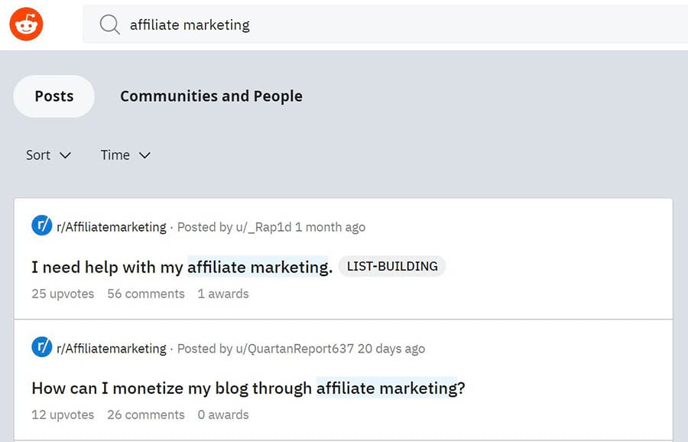Click the 25 upvotes count
The width and height of the screenshot is (688, 442).
(63, 294)
